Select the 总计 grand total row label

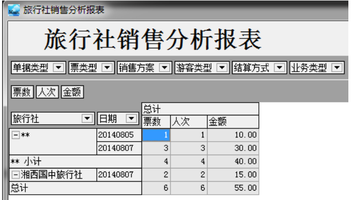[x=75, y=188]
